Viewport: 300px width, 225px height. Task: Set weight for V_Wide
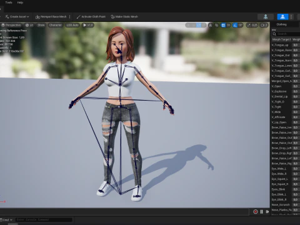pos(296,112)
